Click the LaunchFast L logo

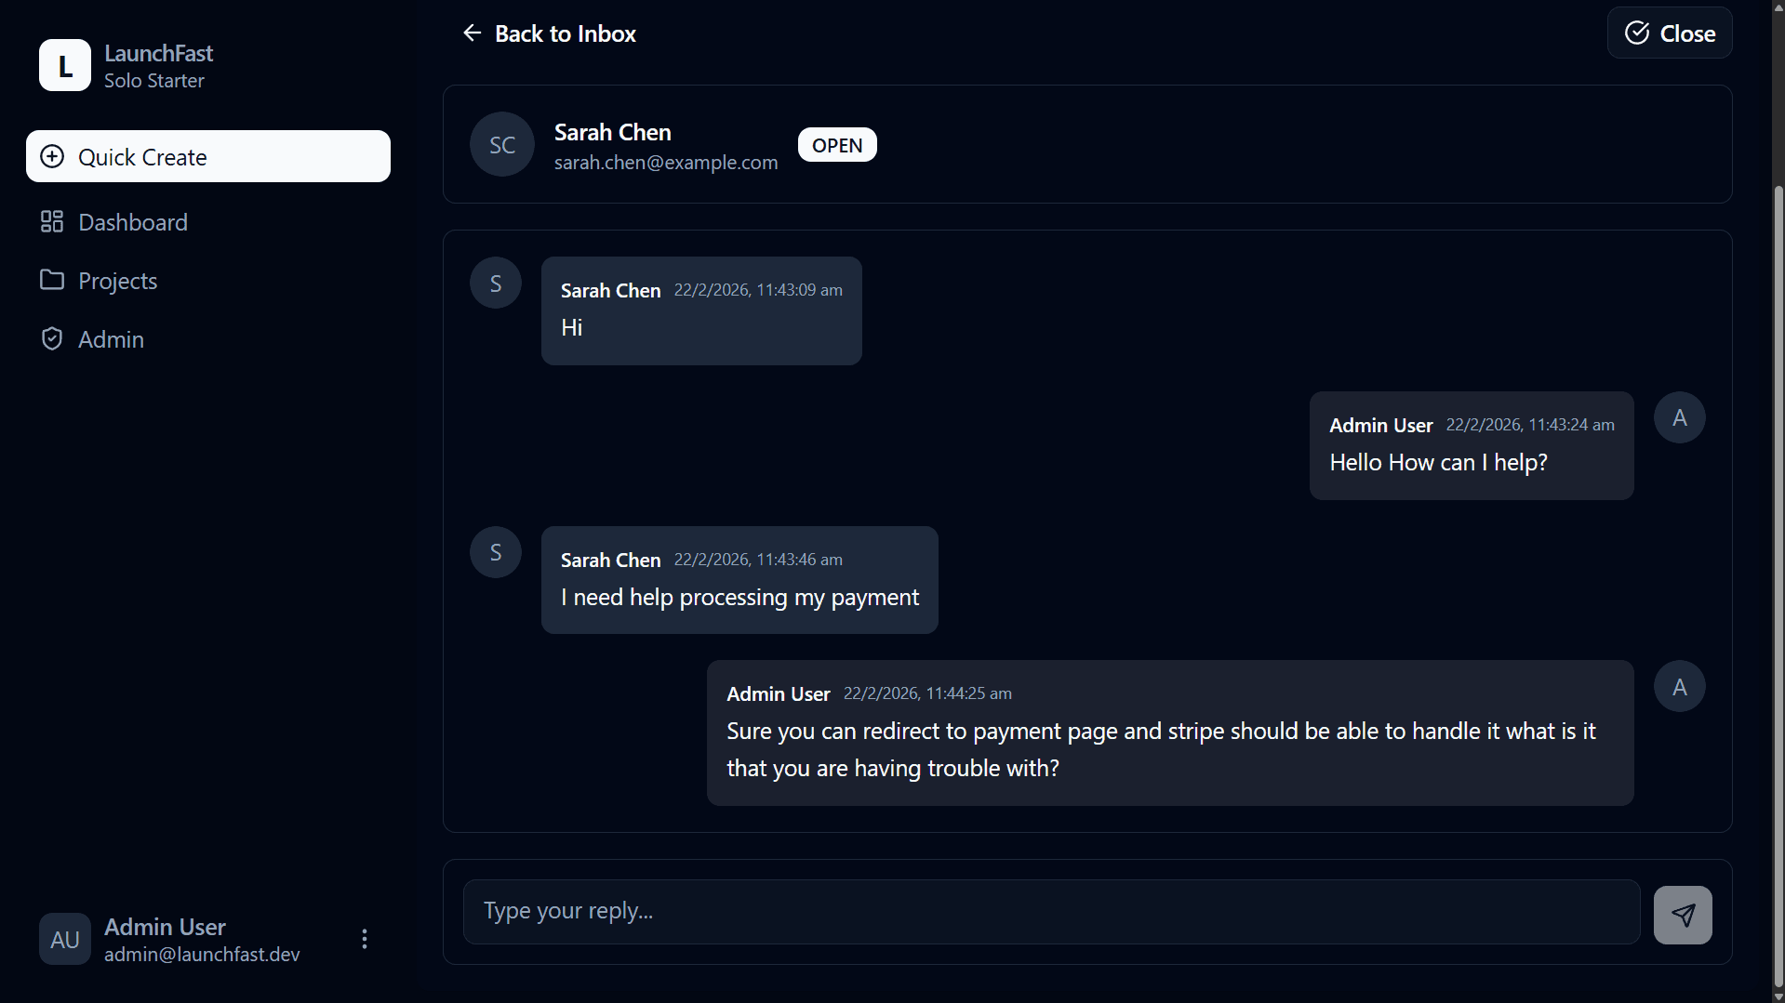(65, 65)
